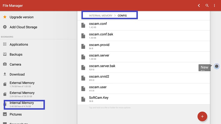Open the search magnifier icon
221x124 pixels.
click(x=207, y=5)
